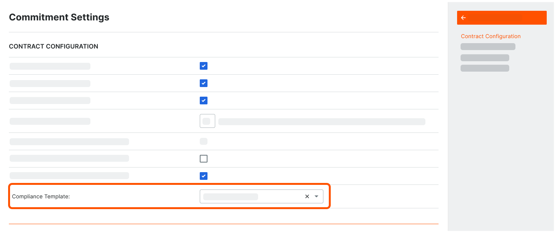Enable the small gray toggle control

coord(204,141)
